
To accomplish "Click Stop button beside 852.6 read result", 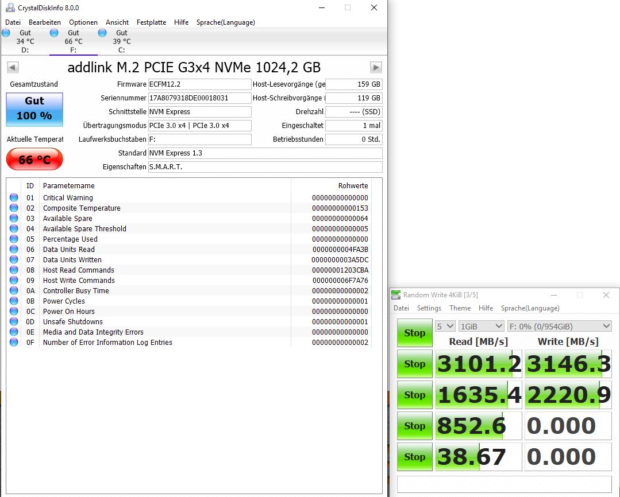I will click(x=414, y=426).
